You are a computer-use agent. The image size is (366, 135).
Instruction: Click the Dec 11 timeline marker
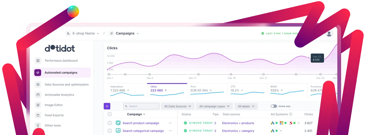(x=198, y=74)
